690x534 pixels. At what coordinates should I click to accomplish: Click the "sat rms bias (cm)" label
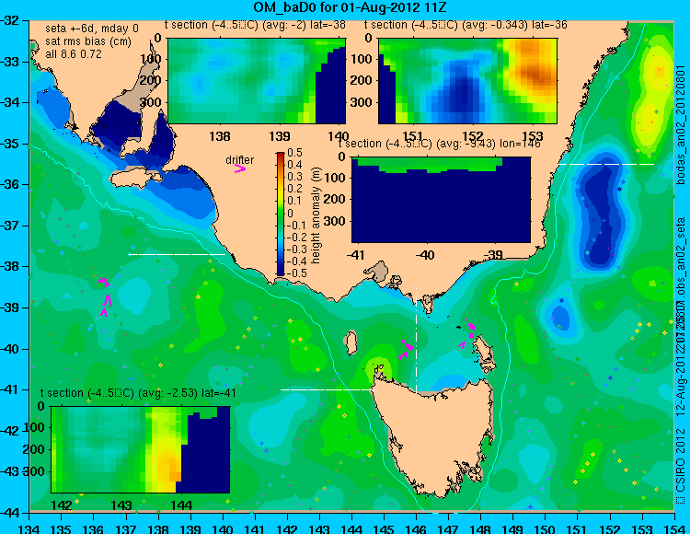point(88,41)
